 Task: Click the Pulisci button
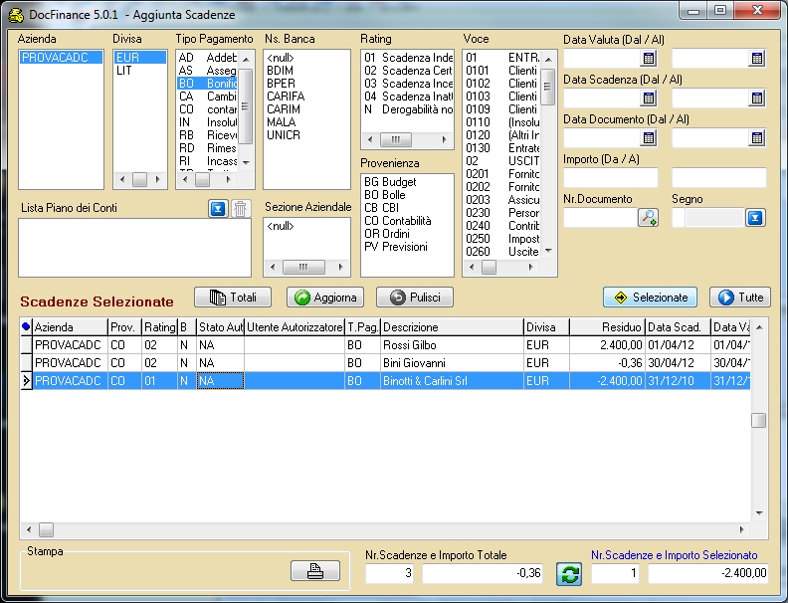[x=415, y=298]
